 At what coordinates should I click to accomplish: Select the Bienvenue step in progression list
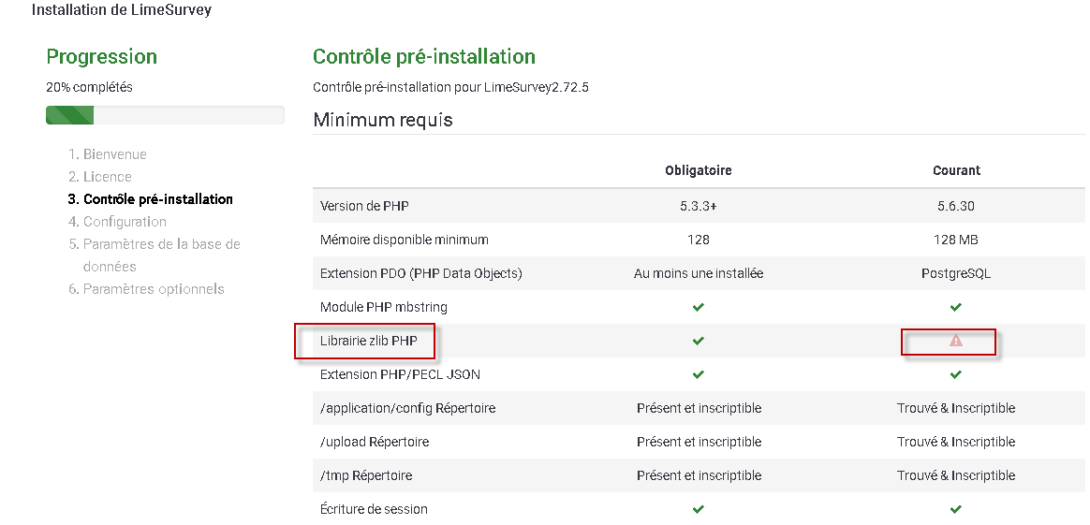[114, 154]
